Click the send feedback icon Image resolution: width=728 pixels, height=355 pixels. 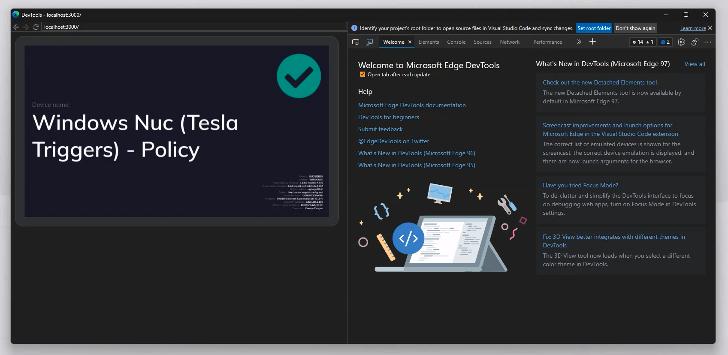pos(695,42)
